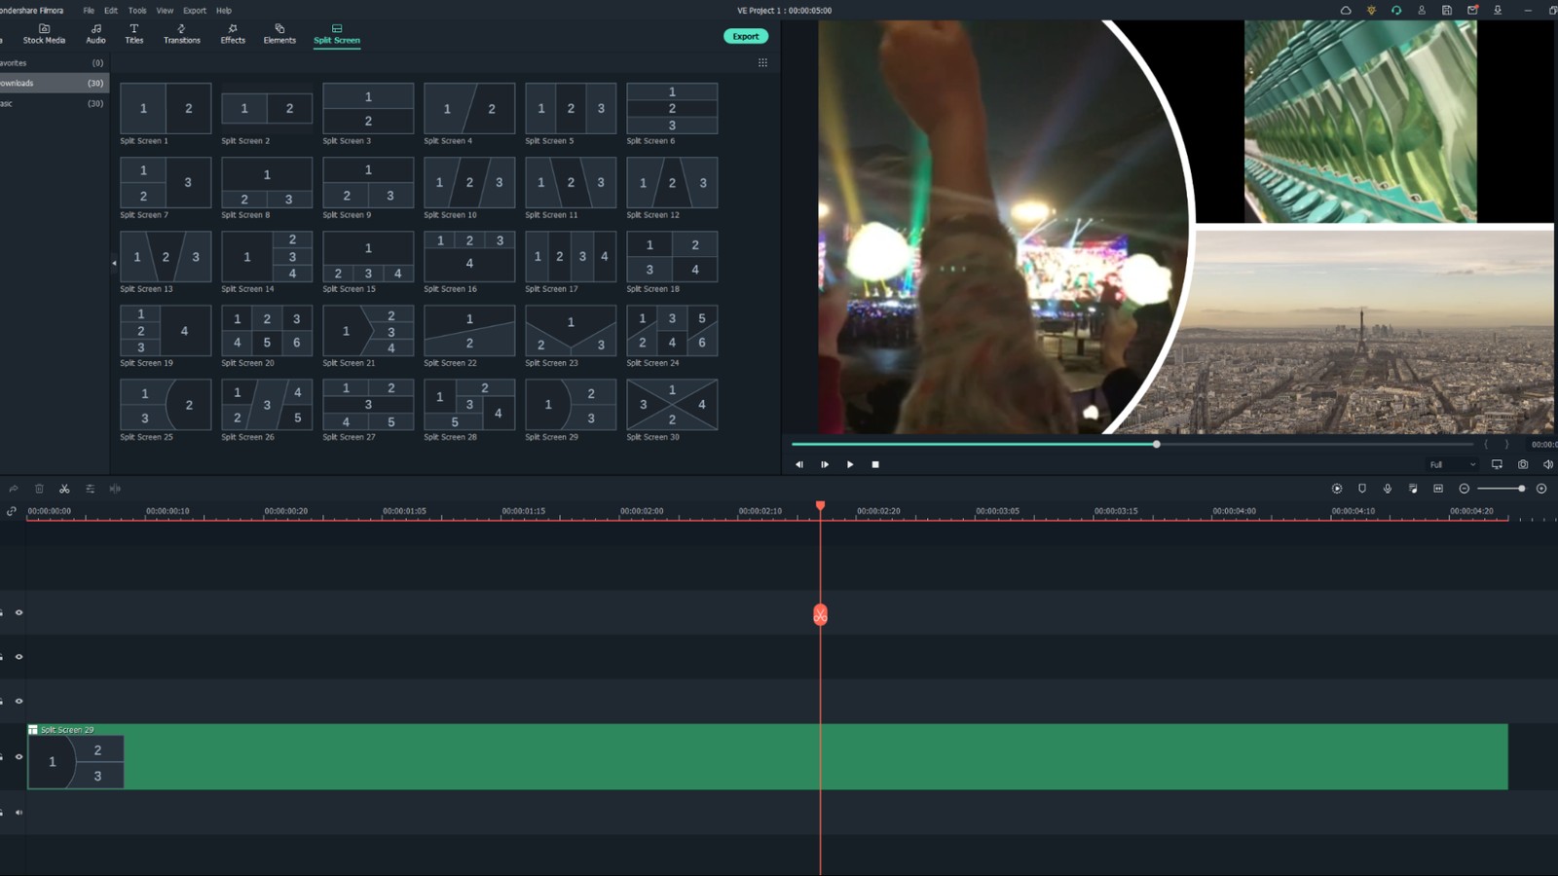Select the Split Screen 1 template

166,108
